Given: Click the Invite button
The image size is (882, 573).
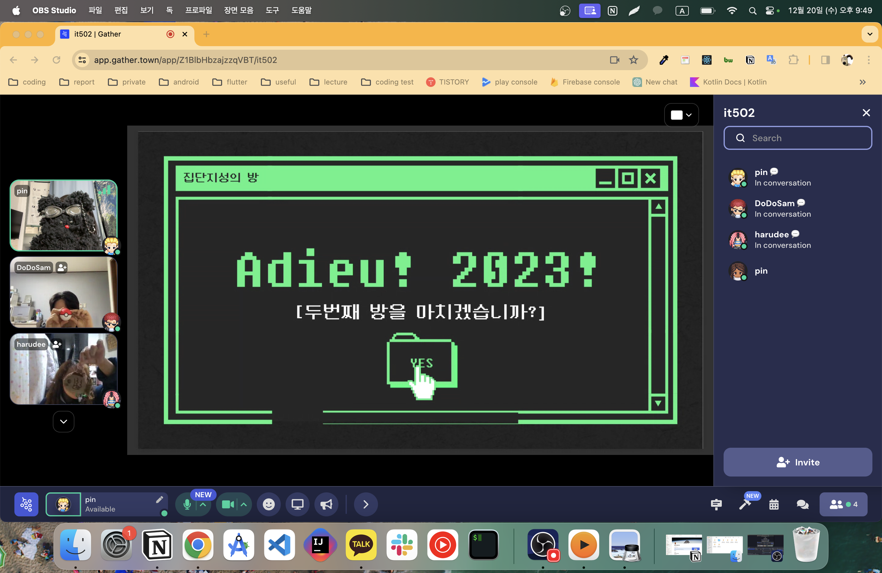Looking at the screenshot, I should click(797, 462).
